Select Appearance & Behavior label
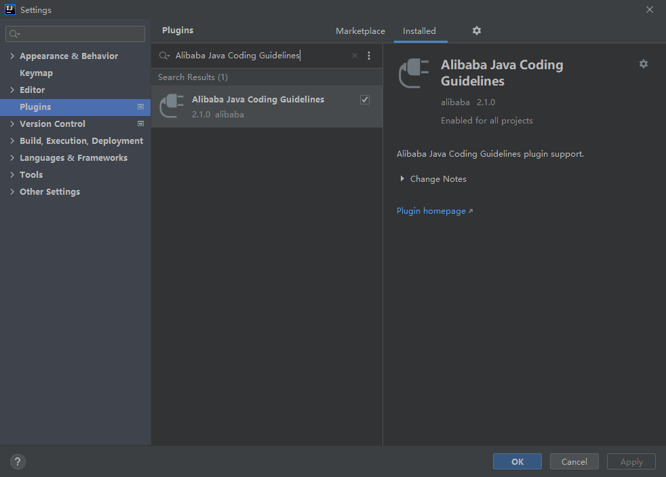This screenshot has height=477, width=666. pyautogui.click(x=68, y=56)
